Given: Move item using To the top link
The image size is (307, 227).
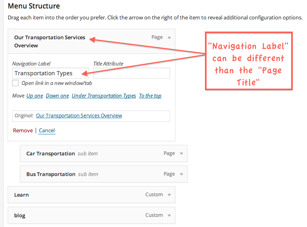Looking at the screenshot, I should 150,96.
